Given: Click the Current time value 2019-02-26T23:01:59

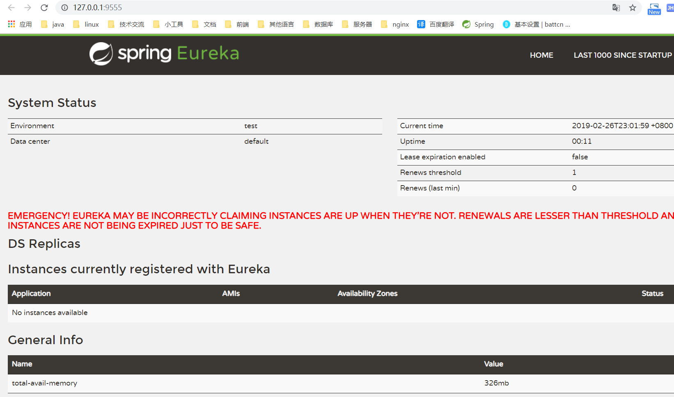Looking at the screenshot, I should coord(622,126).
